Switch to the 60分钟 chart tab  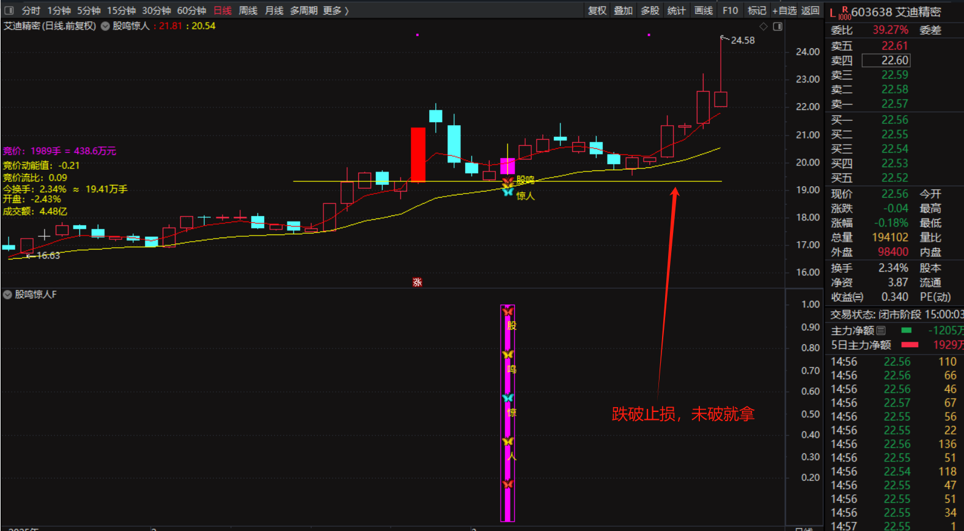[191, 10]
